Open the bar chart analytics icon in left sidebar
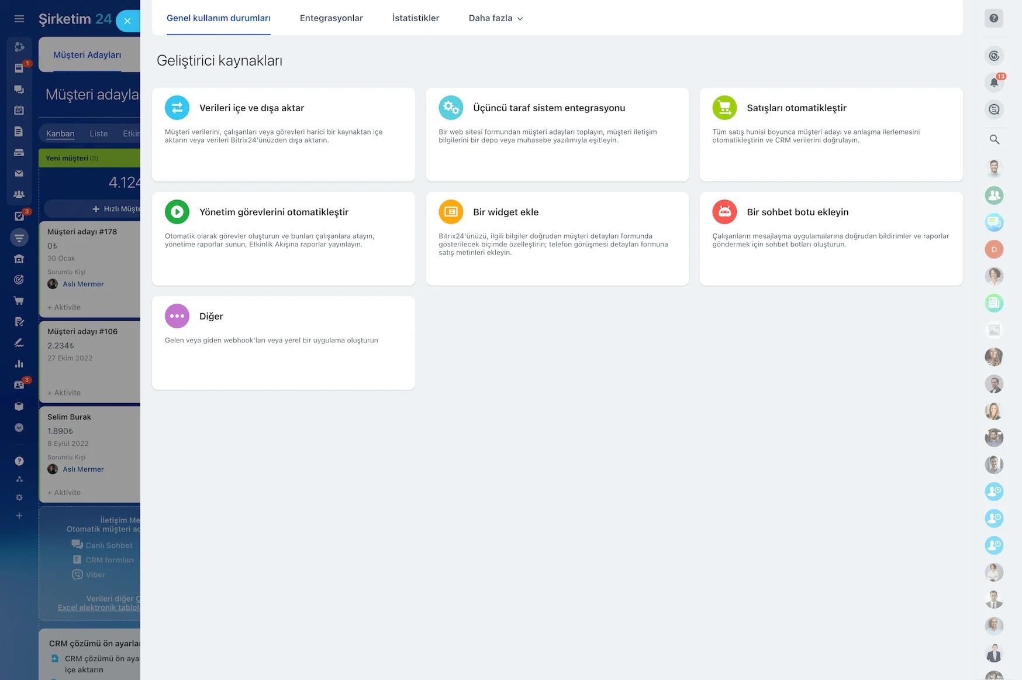The height and width of the screenshot is (680, 1022). coord(19,364)
